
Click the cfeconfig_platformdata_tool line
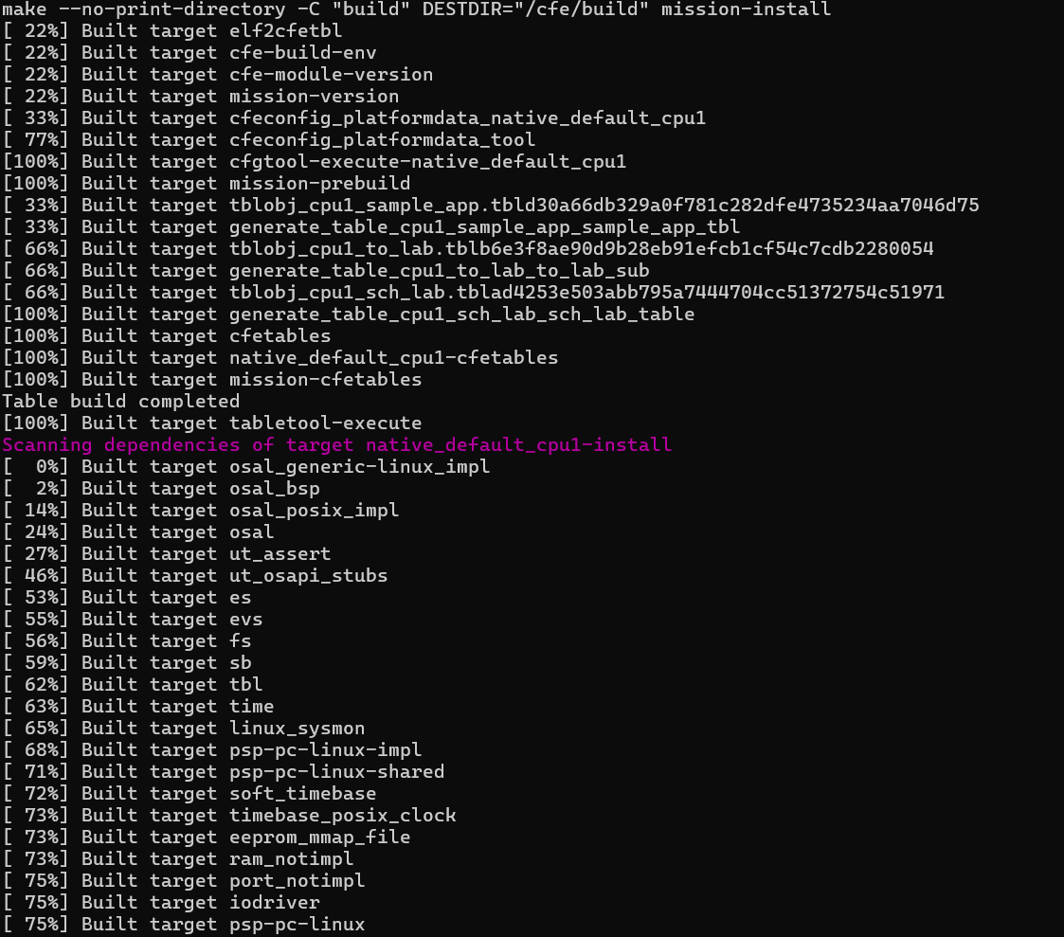(269, 140)
